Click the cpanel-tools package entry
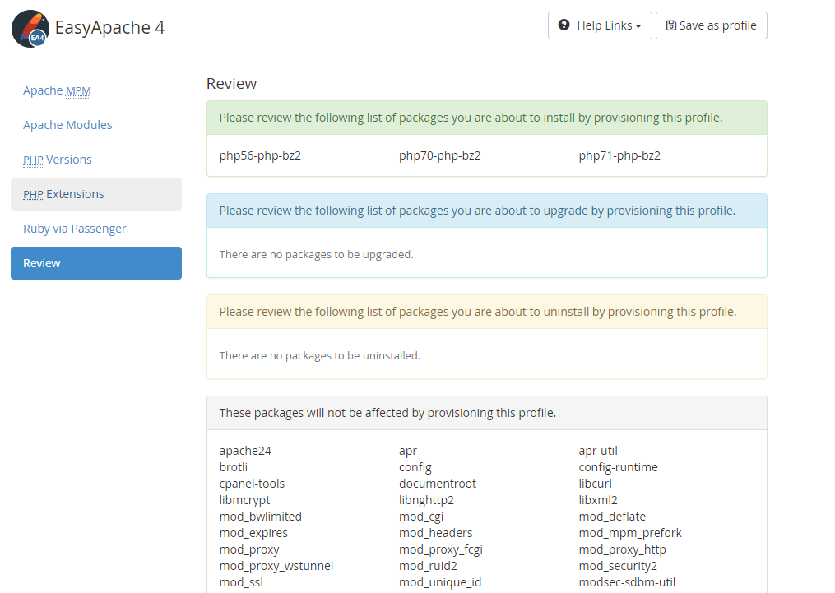This screenshot has height=593, width=835. (x=252, y=484)
